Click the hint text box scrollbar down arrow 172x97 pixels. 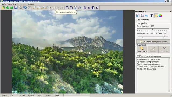[169, 91]
